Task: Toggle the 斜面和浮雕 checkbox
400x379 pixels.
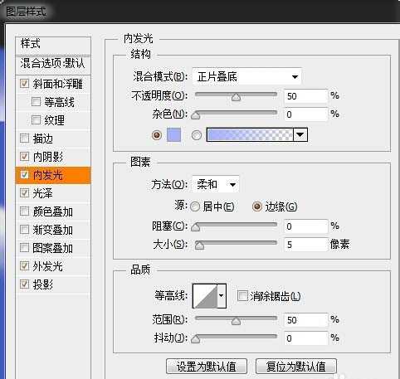Action: (x=24, y=84)
